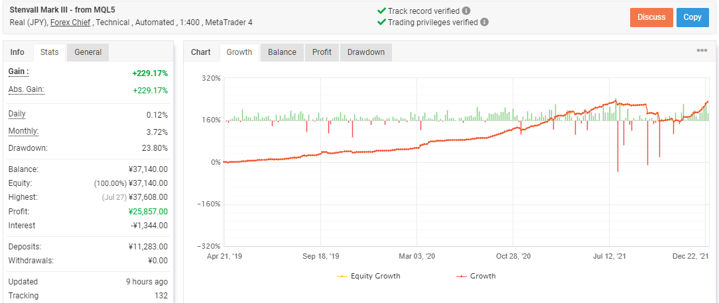This screenshot has height=303, width=719.
Task: Open the three-dots chart options menu
Action: click(702, 51)
